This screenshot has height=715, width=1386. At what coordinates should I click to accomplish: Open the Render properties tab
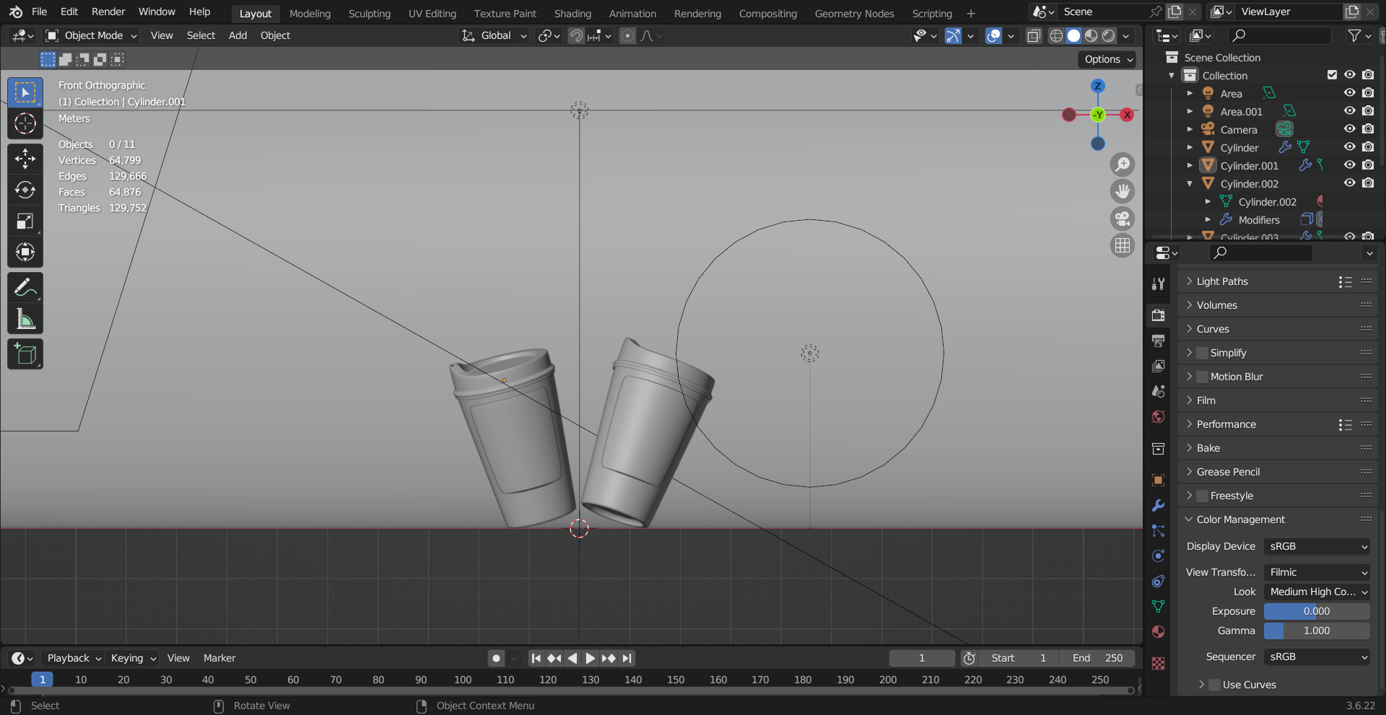pos(1159,315)
